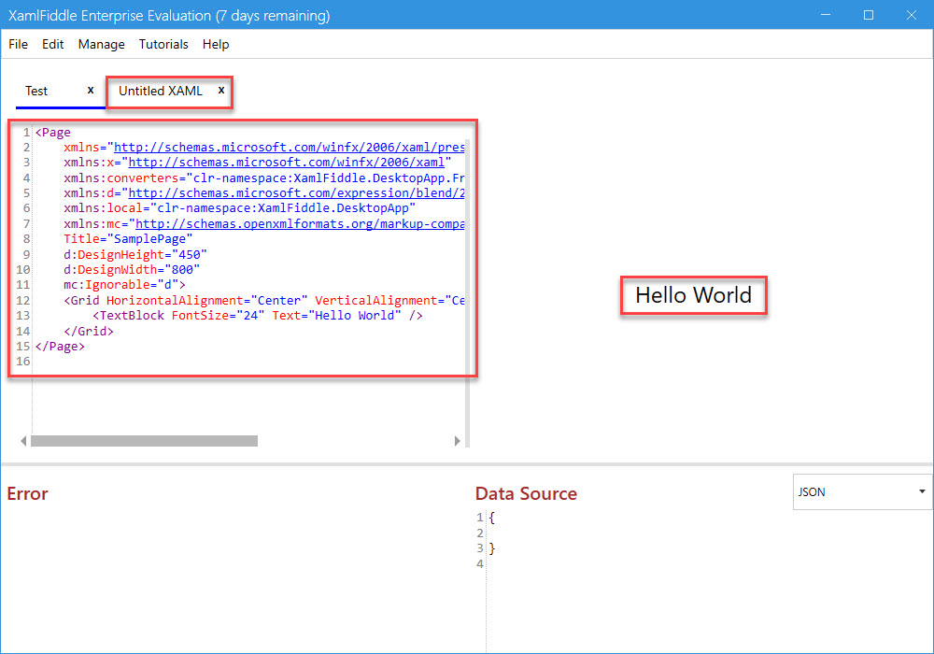Viewport: 934px width, 654px height.
Task: Click the Data Source heading
Action: coord(526,494)
